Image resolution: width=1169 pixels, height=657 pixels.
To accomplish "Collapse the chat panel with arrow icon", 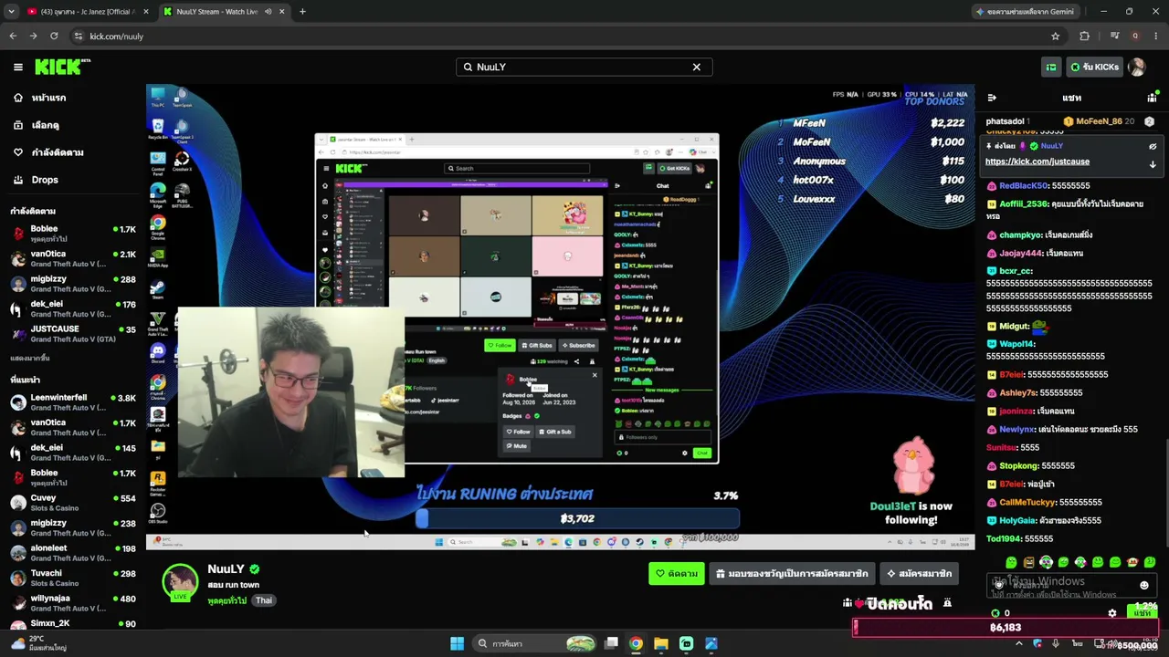I will (x=992, y=98).
